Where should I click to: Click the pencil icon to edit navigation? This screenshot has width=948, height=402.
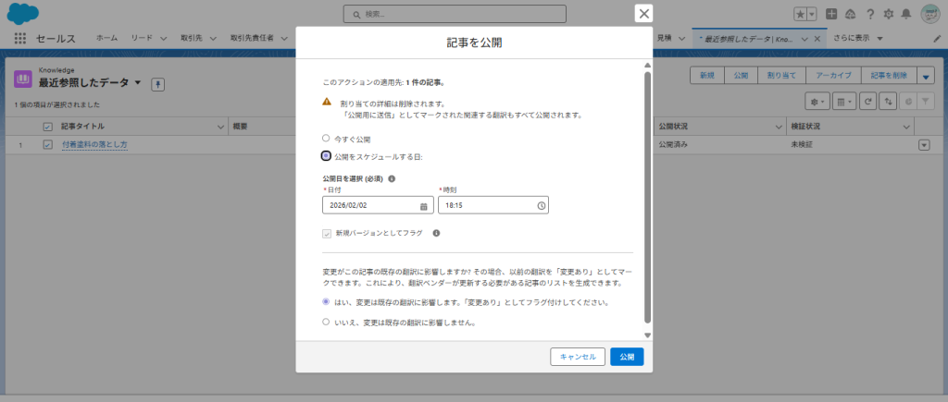(937, 38)
